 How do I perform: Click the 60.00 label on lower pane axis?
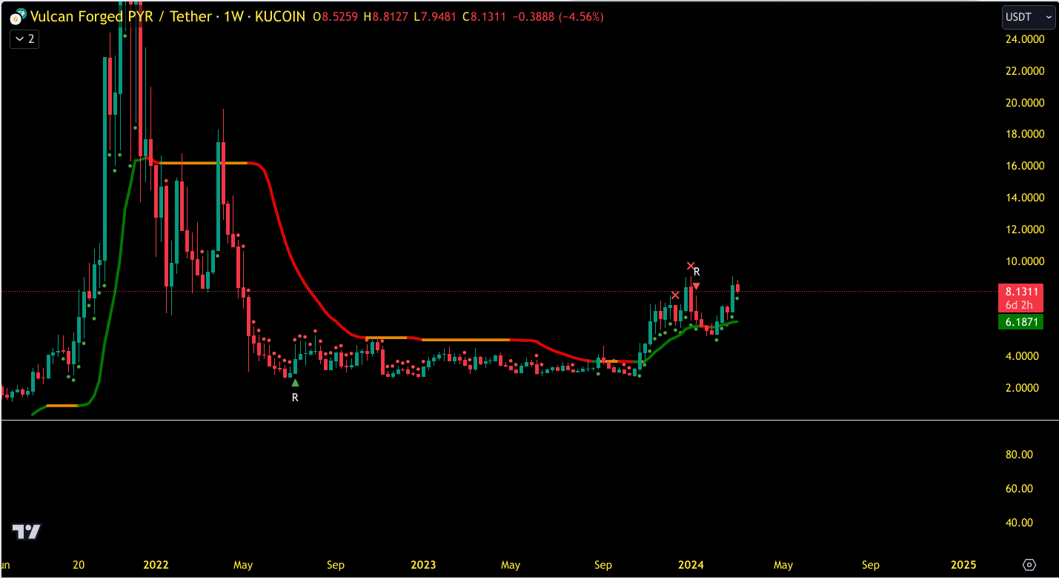1019,489
